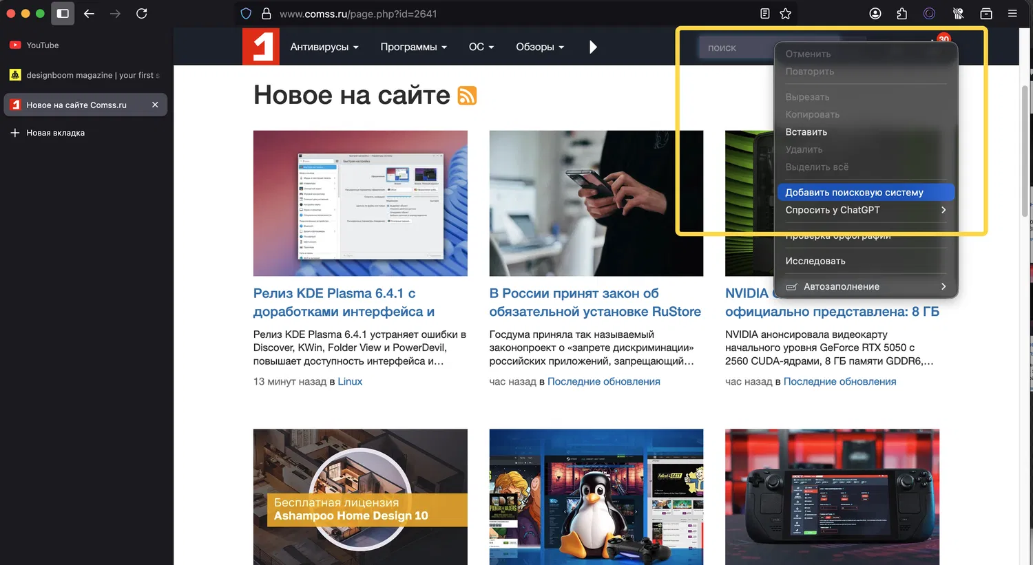Choose 'Копировать' in the context menu
This screenshot has height=565, width=1033.
866,114
